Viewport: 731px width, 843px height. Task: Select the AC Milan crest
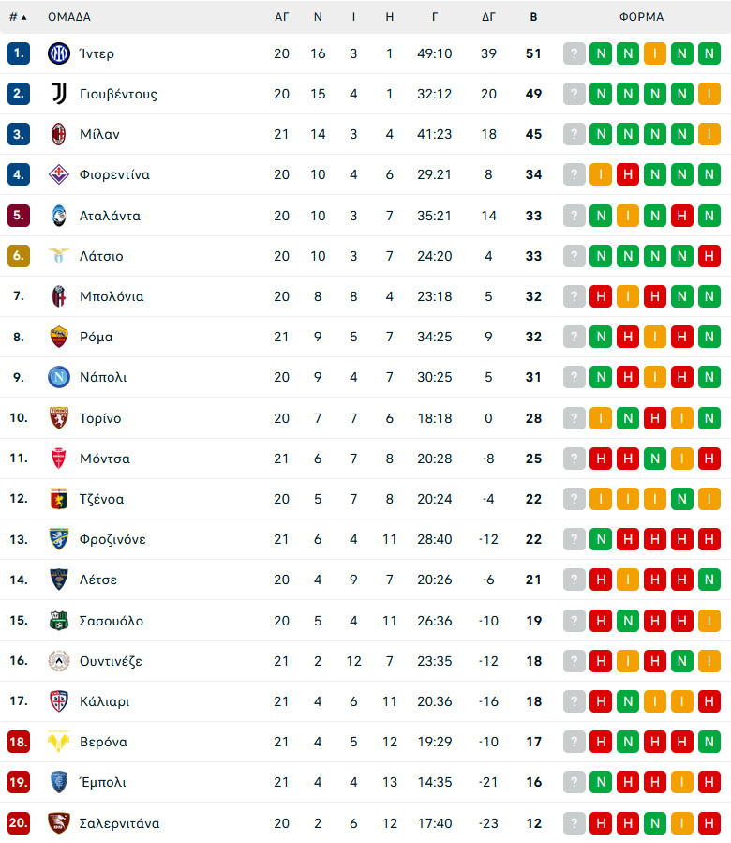point(59,134)
